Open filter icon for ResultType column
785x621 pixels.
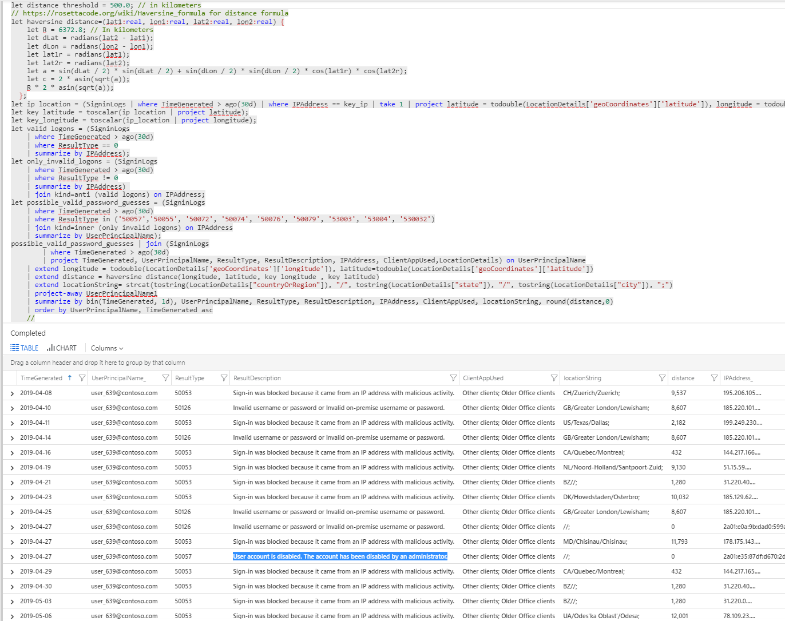click(x=224, y=378)
